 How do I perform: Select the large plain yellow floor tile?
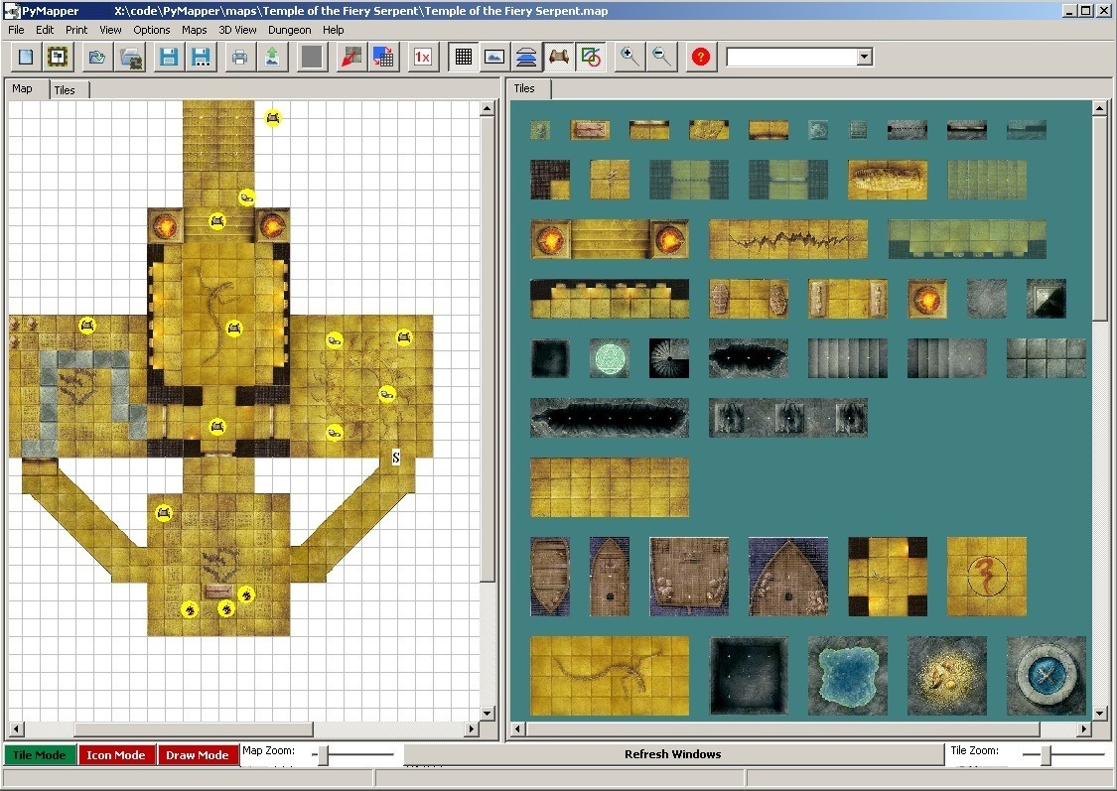pos(609,487)
